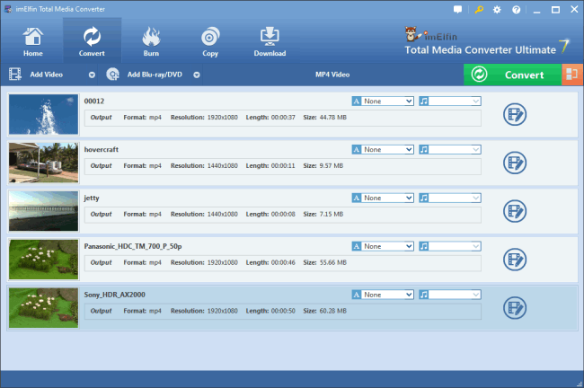Click Add Blu-ray/DVD
Screen dimensions: 584x388
tap(145, 75)
